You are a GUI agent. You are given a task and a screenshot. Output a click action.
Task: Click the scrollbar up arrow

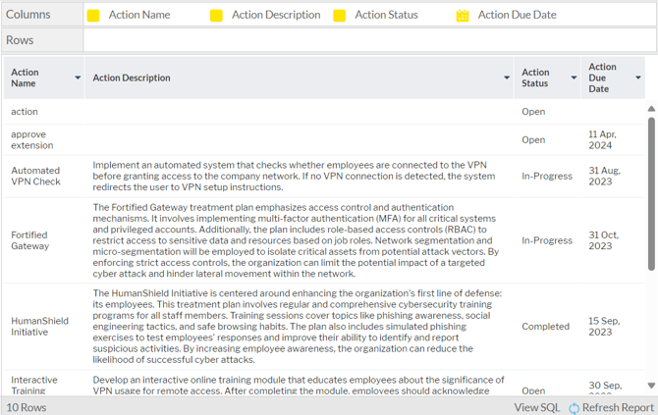pyautogui.click(x=651, y=109)
